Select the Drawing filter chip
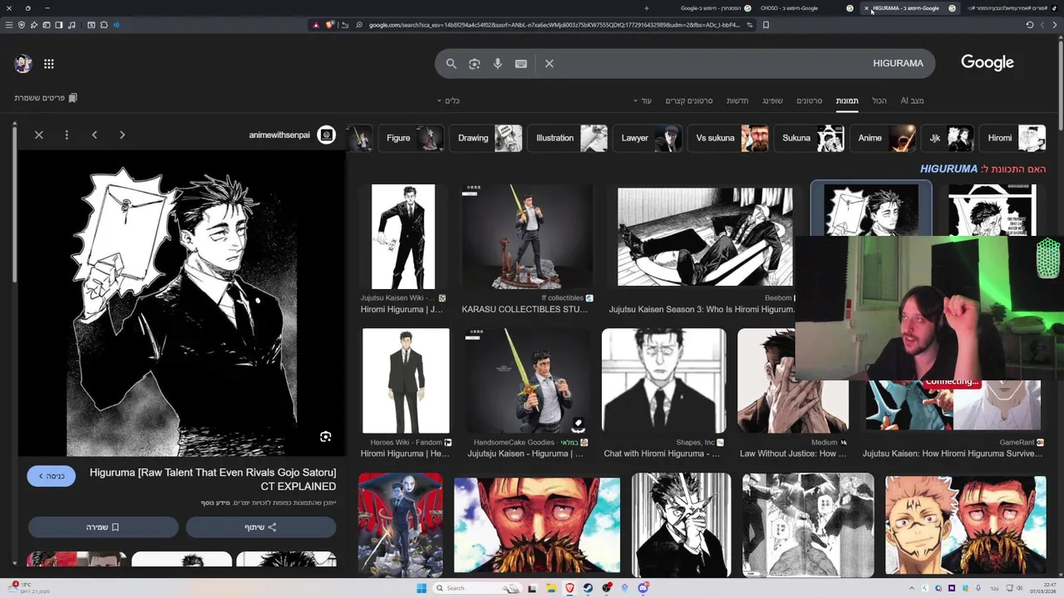The height and width of the screenshot is (598, 1064). coord(487,138)
